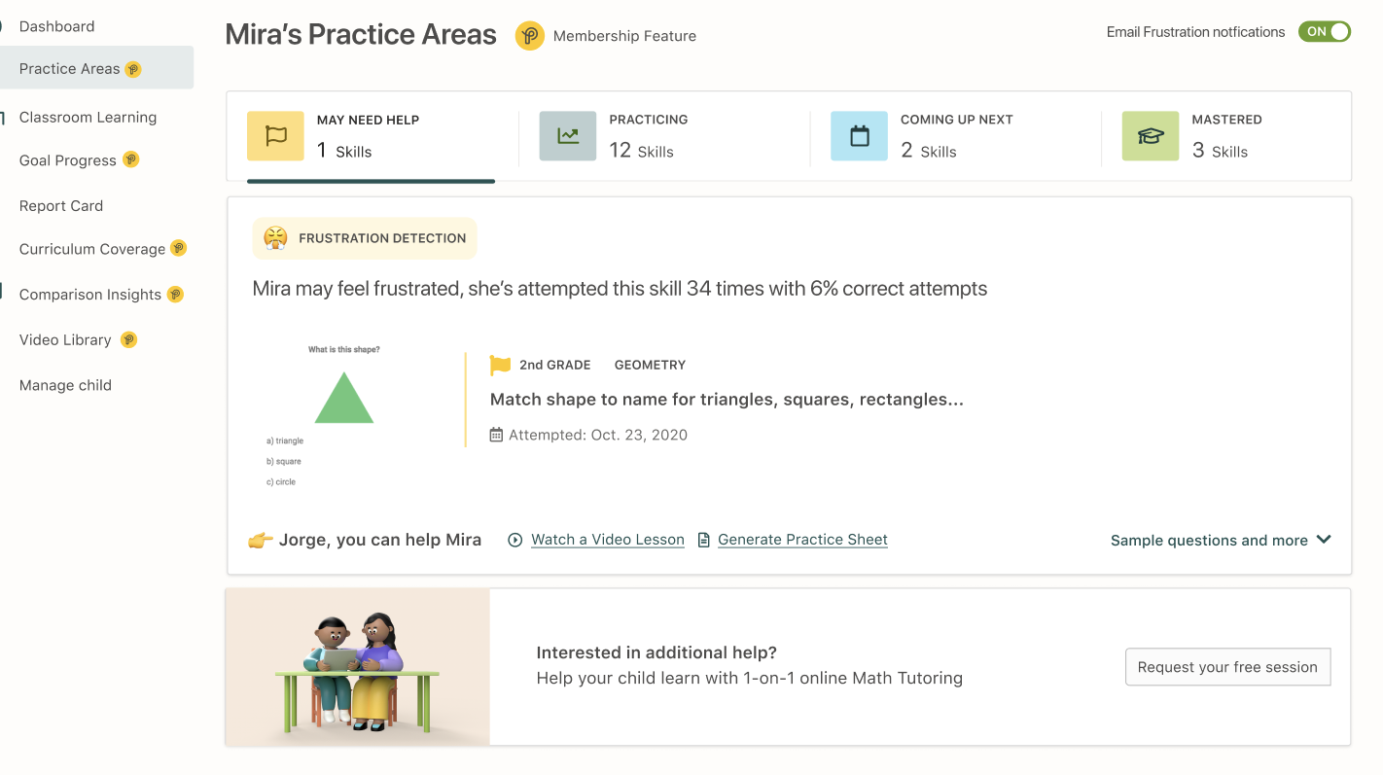
Task: Open Report Card in the sidebar
Action: pyautogui.click(x=61, y=206)
